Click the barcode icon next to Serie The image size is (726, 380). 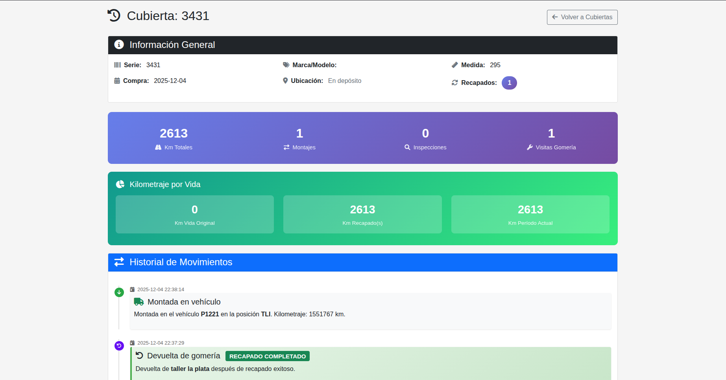click(117, 65)
